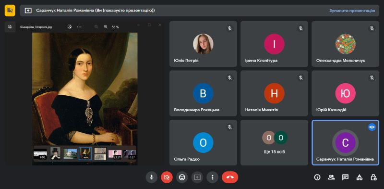Screen dimensions: 384x189
Task: Click the present screen button in the call bar
Action: pos(197,177)
